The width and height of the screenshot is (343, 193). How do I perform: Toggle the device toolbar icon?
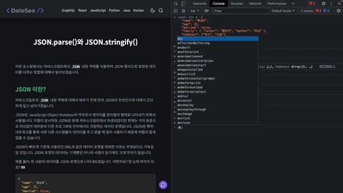click(183, 4)
